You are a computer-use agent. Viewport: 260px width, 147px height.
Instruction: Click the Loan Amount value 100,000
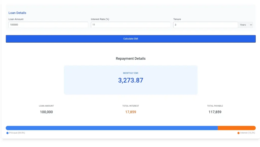coord(46,112)
